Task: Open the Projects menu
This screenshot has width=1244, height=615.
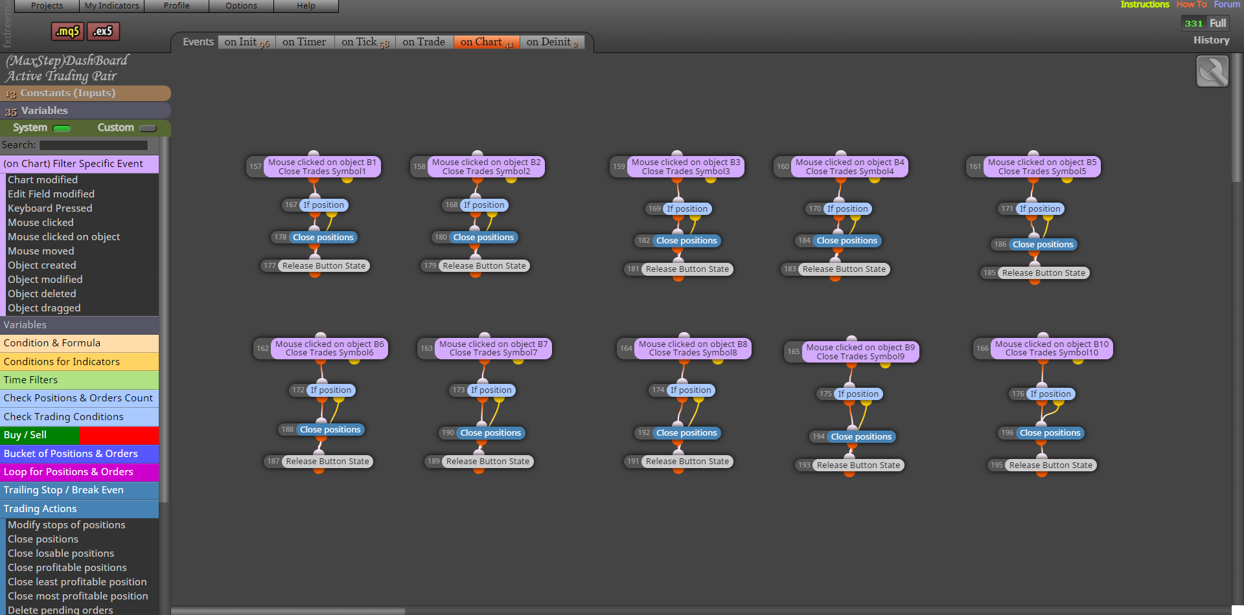Action: point(47,6)
